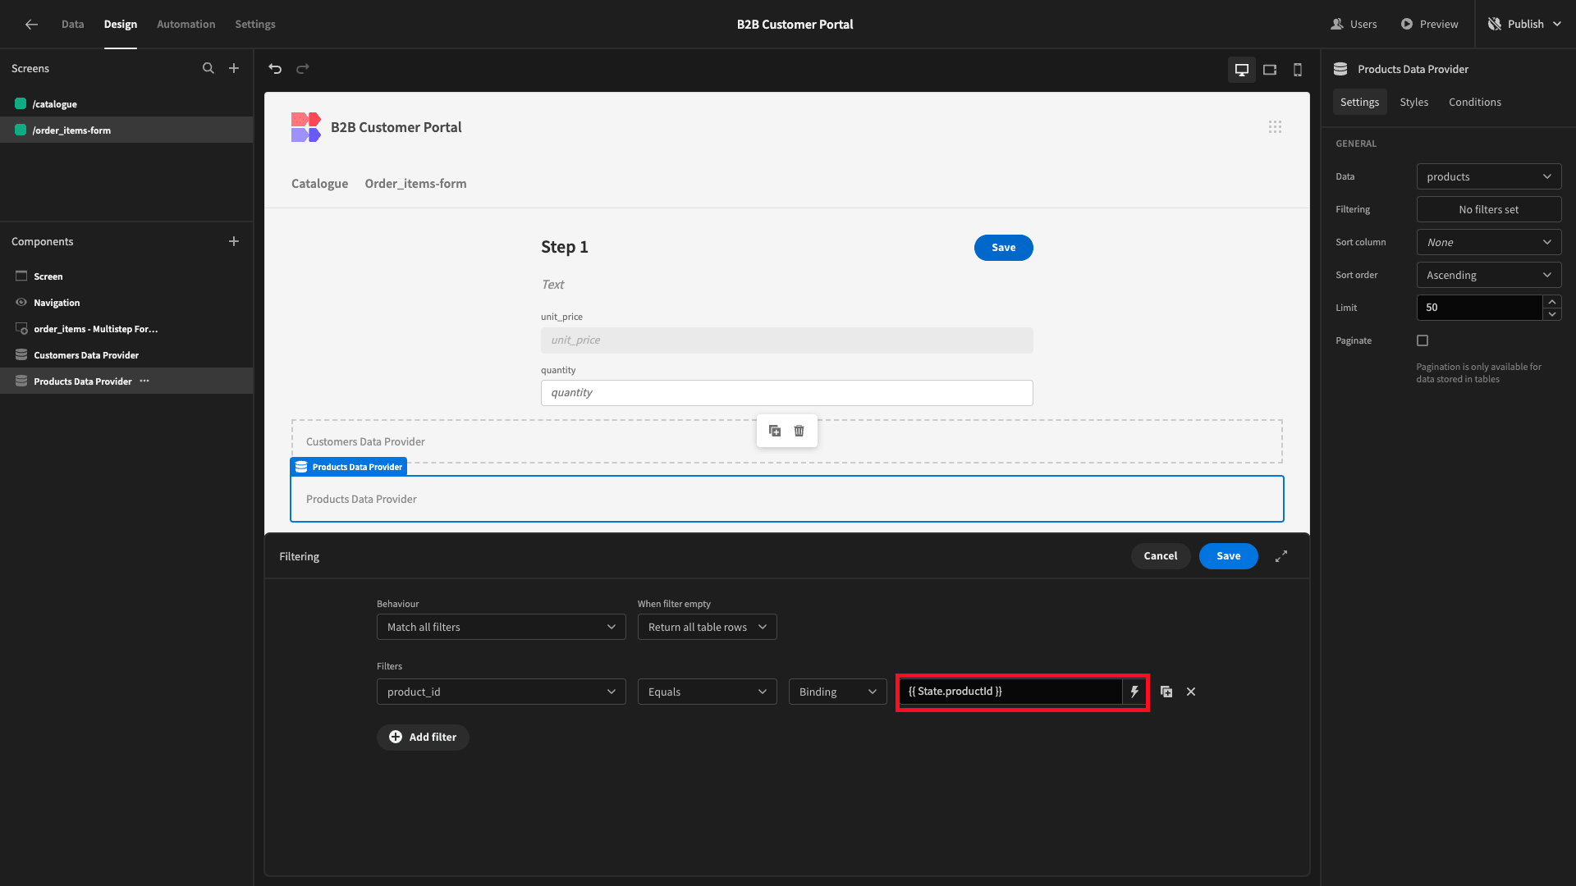1576x886 pixels.
Task: Open the Preview button
Action: (x=1429, y=24)
